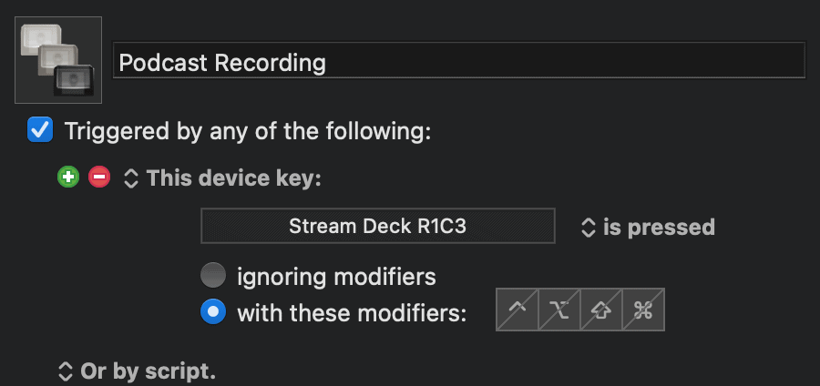Click the This device key label

tap(234, 178)
